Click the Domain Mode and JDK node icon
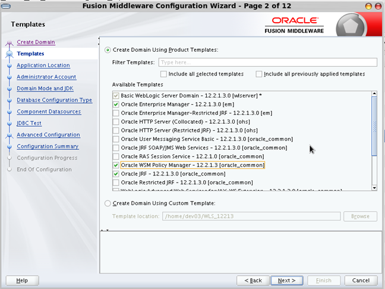This screenshot has height=289, width=385. tap(10, 89)
